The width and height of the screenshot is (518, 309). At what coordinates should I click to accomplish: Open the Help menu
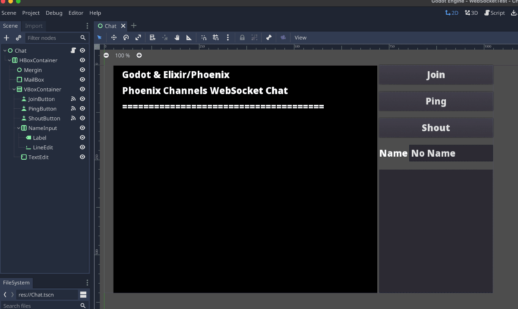pyautogui.click(x=95, y=13)
